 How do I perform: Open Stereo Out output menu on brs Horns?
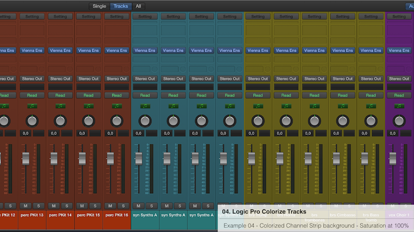click(x=286, y=79)
